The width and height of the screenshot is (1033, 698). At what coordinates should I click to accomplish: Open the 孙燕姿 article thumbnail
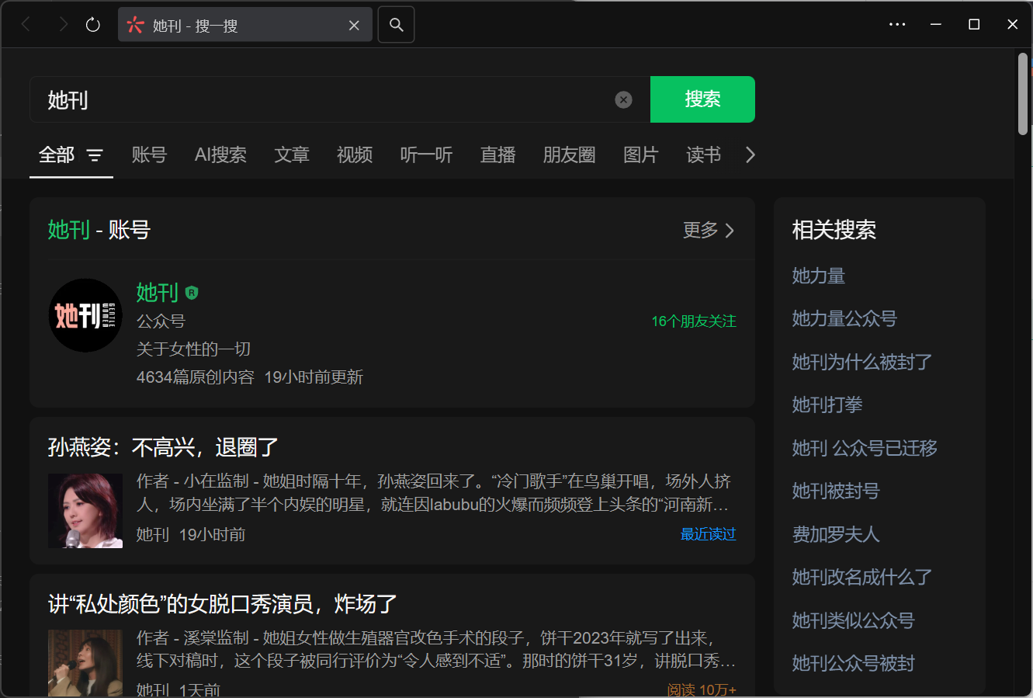85,511
